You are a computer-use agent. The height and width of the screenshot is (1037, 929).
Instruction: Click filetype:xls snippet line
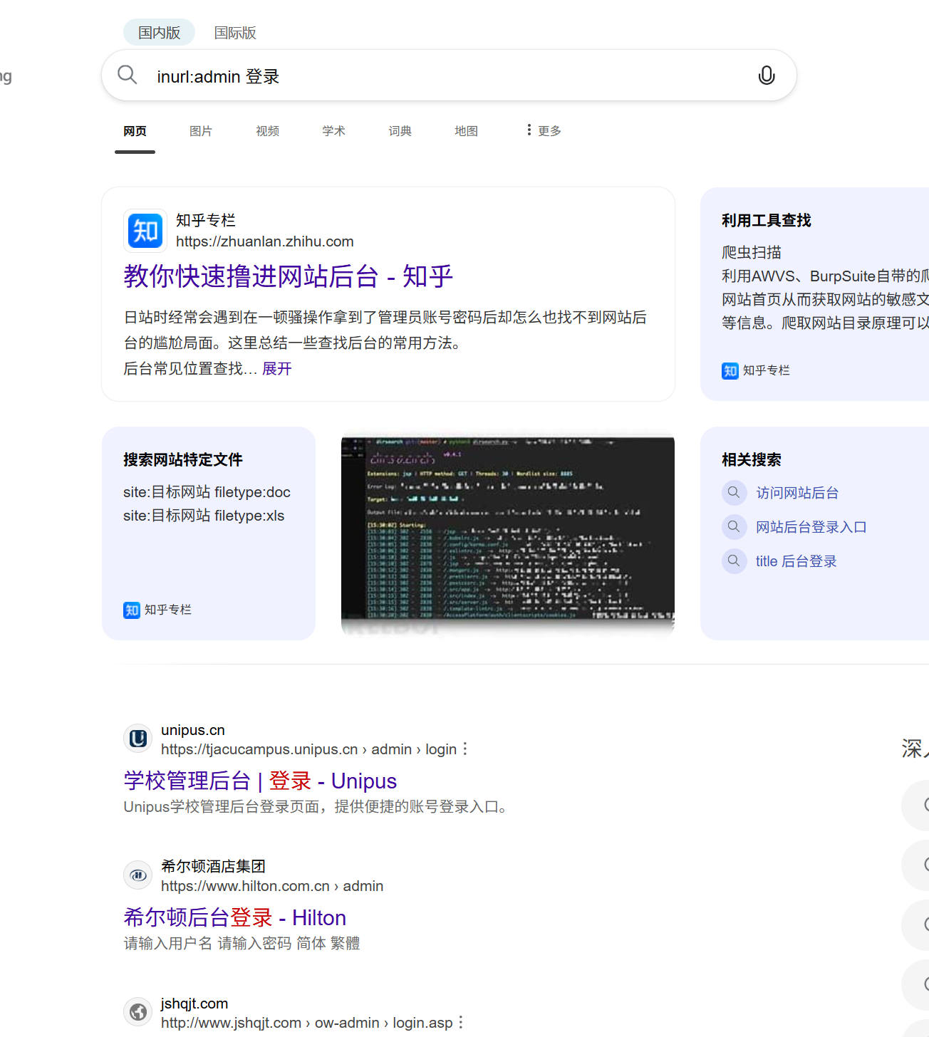point(204,516)
